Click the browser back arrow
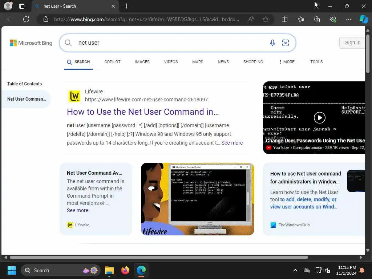Screen dimensions: 372x279 coord(10,19)
